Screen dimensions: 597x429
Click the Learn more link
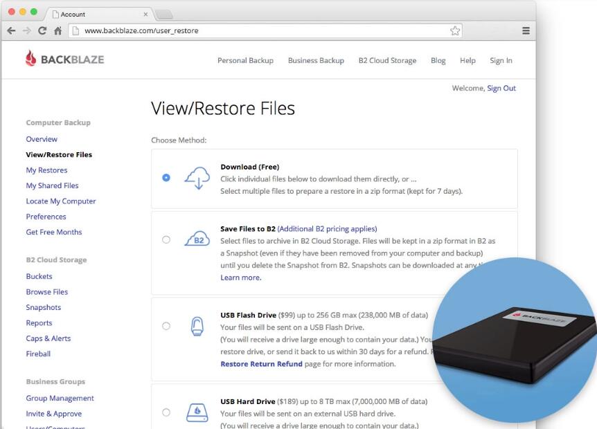click(240, 277)
